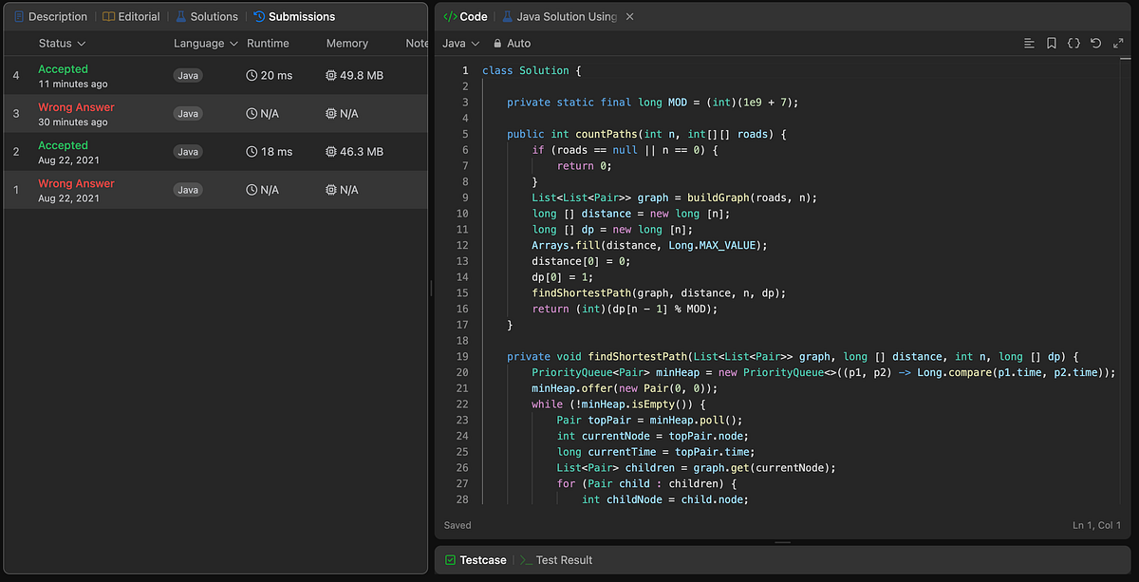Open the Editorial tab
This screenshot has height=582, width=1139.
click(131, 17)
